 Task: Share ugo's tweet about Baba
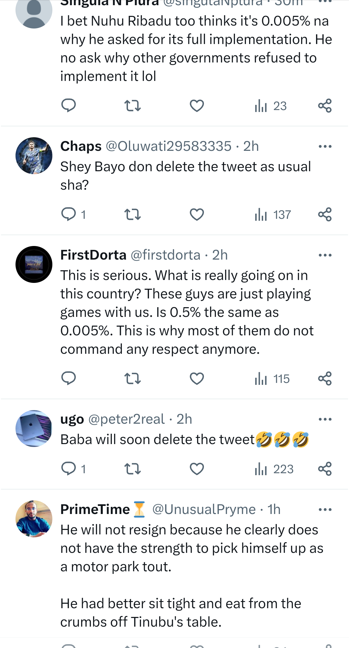325,469
